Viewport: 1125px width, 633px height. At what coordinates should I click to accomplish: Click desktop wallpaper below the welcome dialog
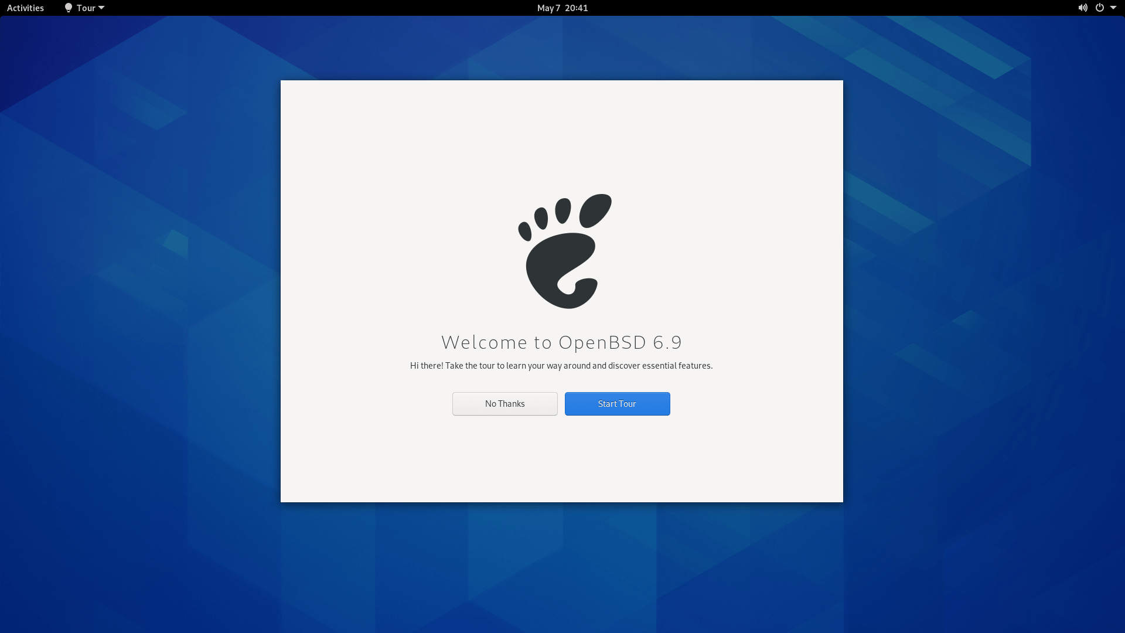(561, 569)
